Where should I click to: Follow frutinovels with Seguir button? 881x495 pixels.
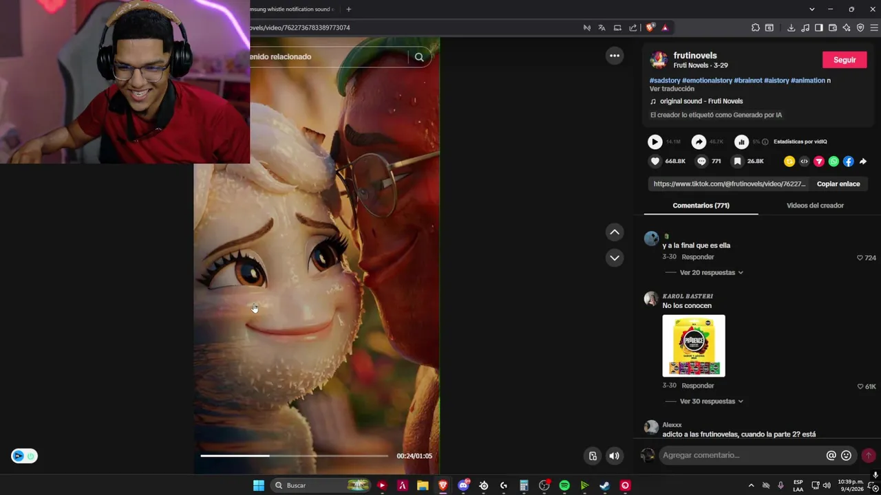[x=845, y=60]
